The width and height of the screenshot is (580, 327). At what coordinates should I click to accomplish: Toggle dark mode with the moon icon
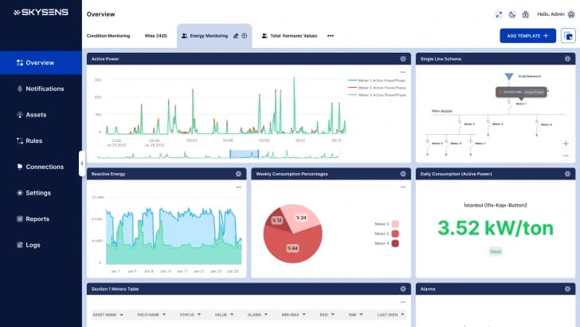513,14
